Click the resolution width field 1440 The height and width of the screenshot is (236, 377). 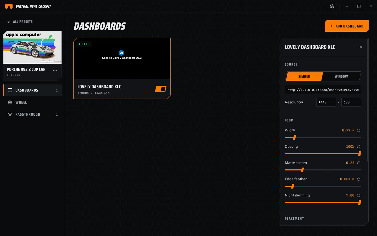click(326, 102)
